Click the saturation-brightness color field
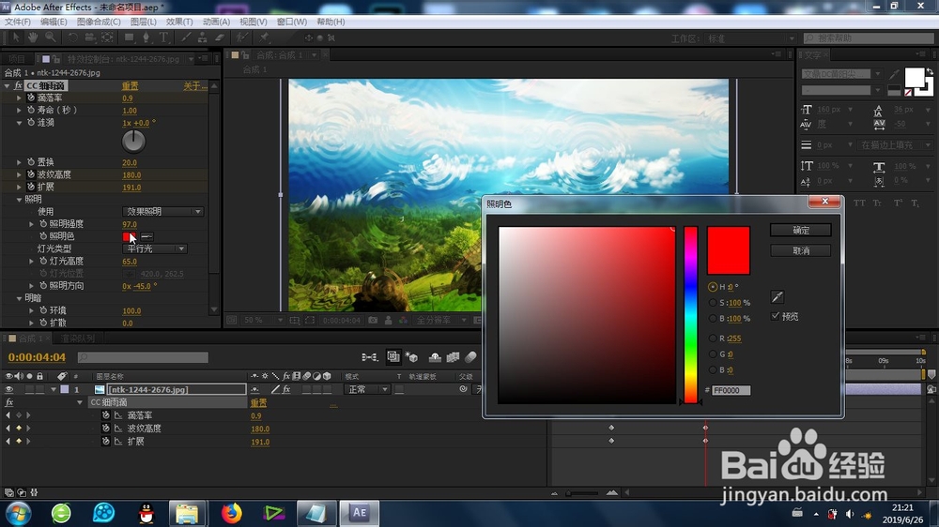This screenshot has height=527, width=939. coord(587,315)
